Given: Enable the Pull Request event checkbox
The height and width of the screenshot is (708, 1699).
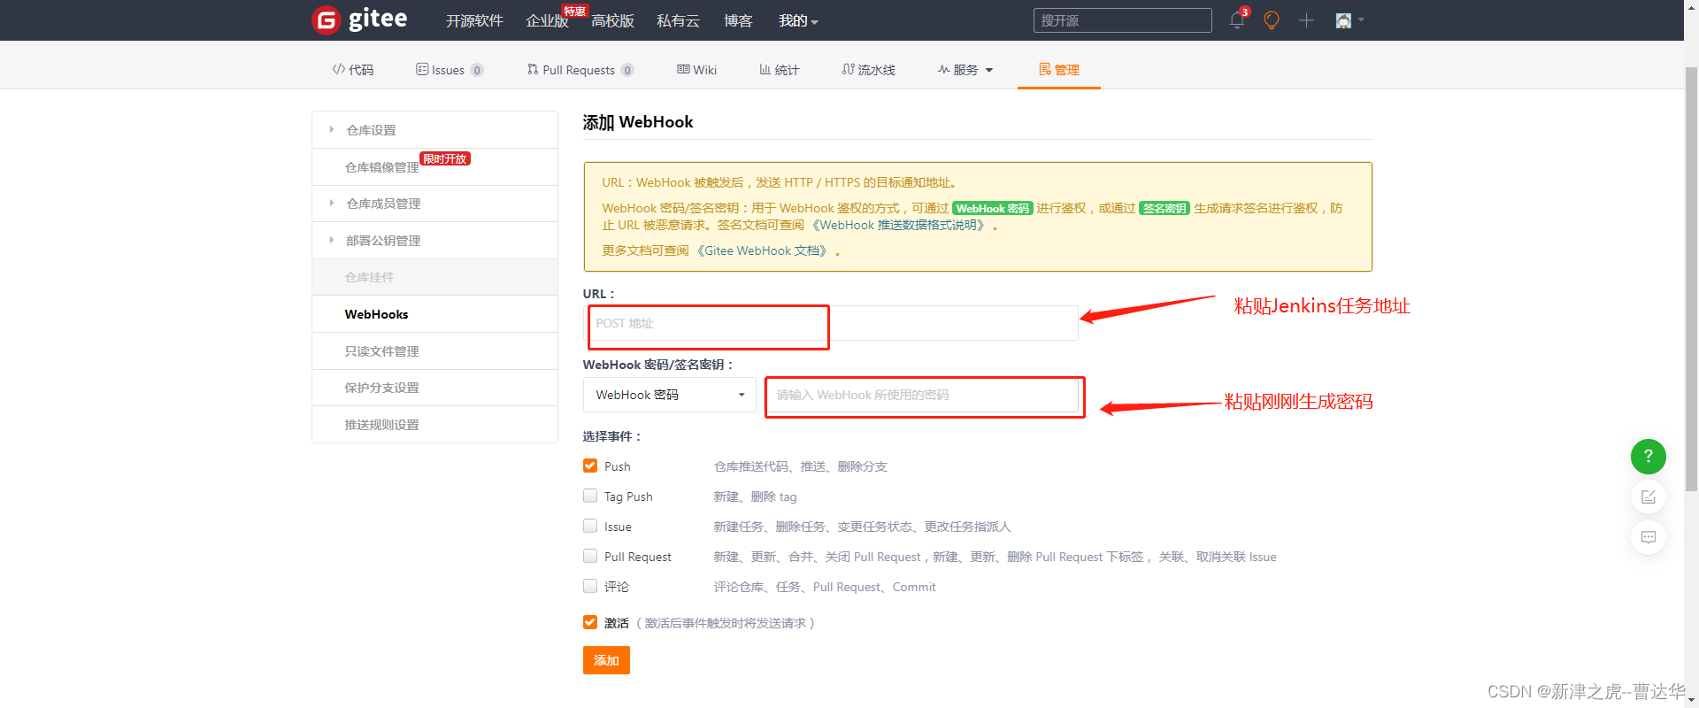Looking at the screenshot, I should (590, 556).
